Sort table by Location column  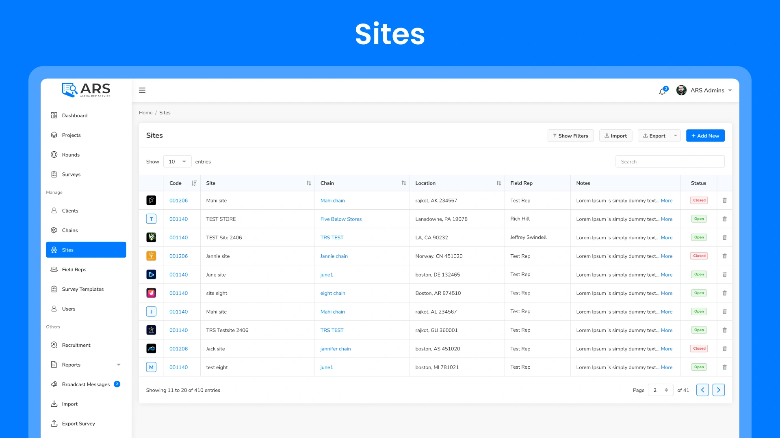click(x=499, y=183)
